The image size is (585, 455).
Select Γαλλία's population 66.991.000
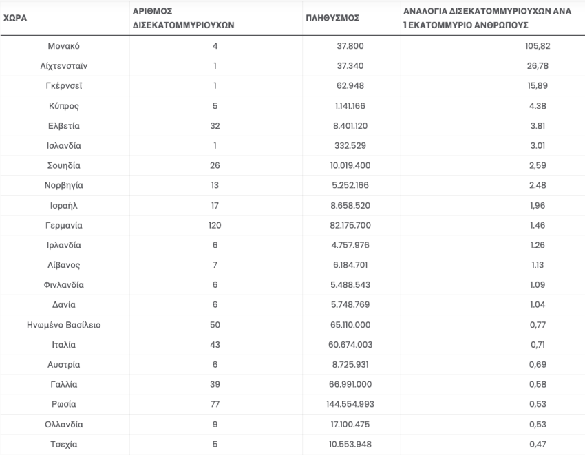point(351,385)
